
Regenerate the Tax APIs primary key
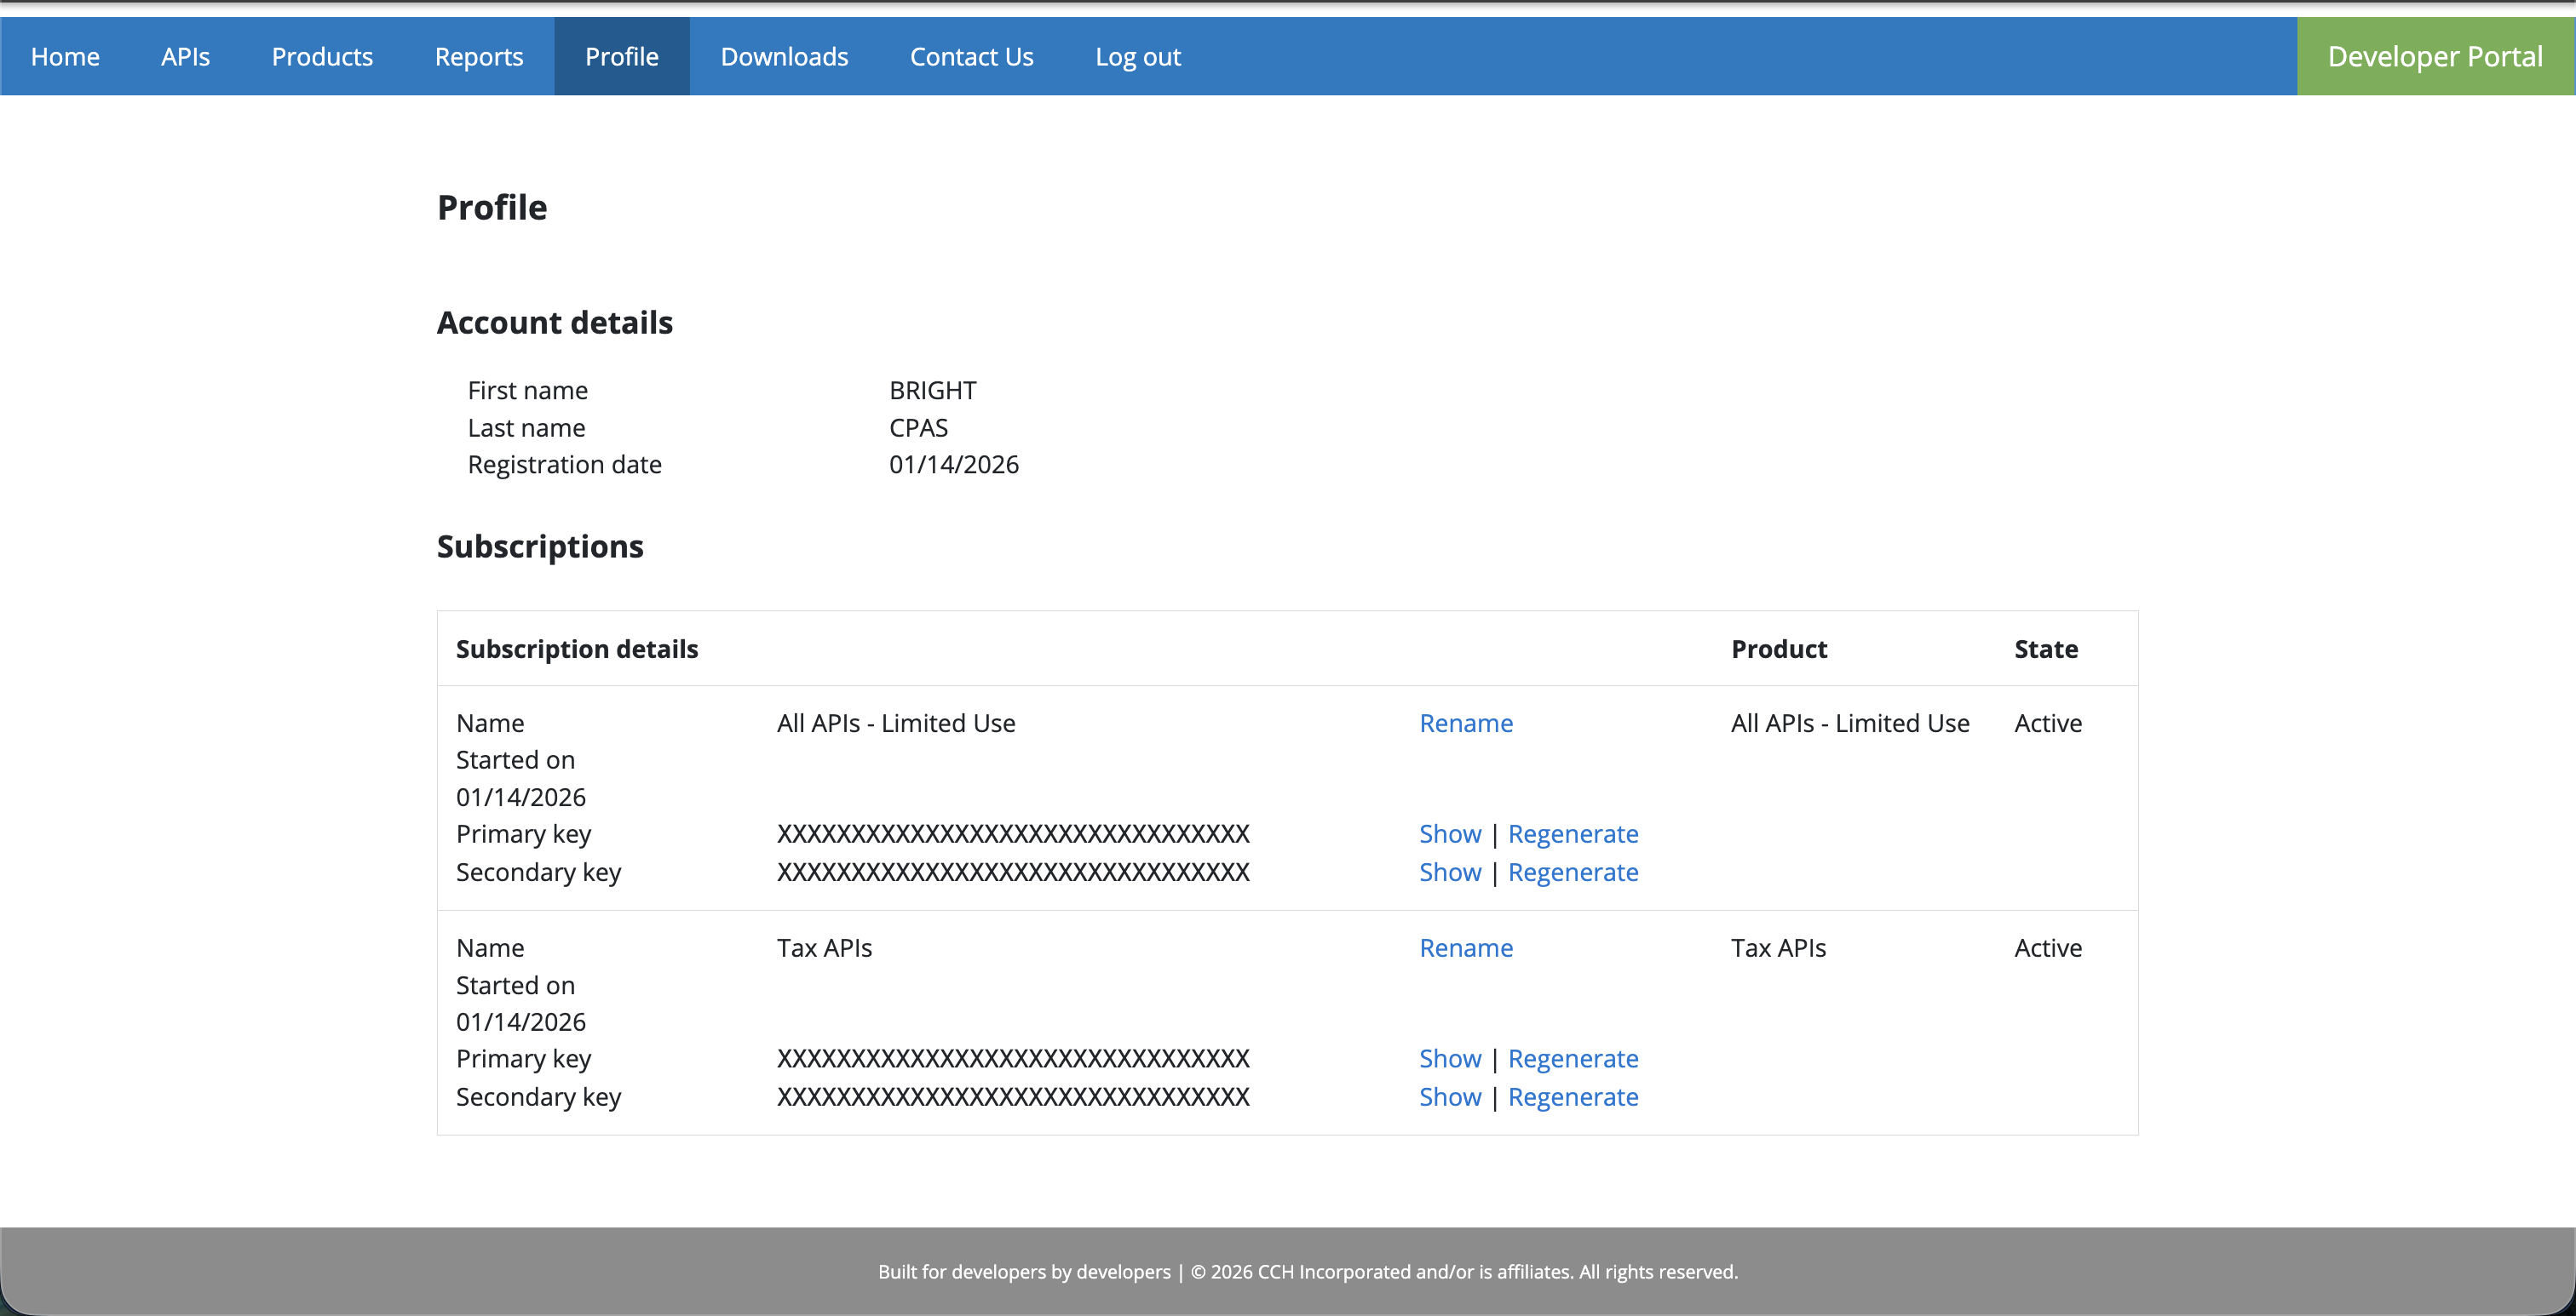coord(1573,1058)
